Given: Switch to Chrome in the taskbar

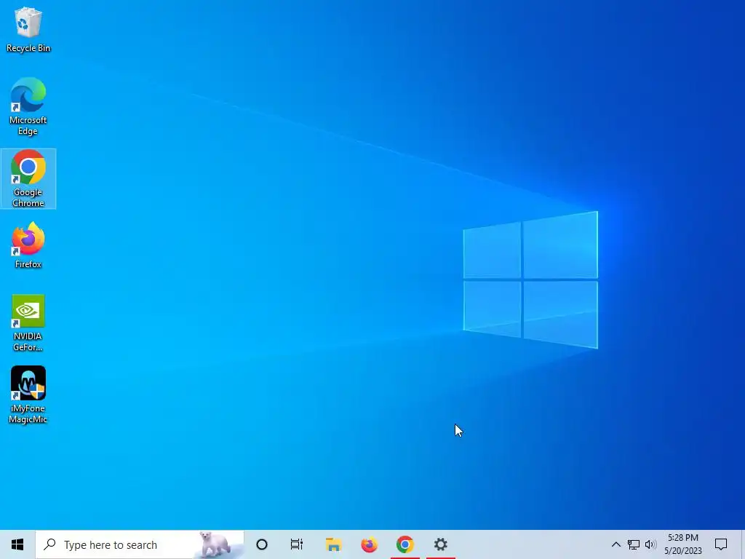Looking at the screenshot, I should coord(405,544).
